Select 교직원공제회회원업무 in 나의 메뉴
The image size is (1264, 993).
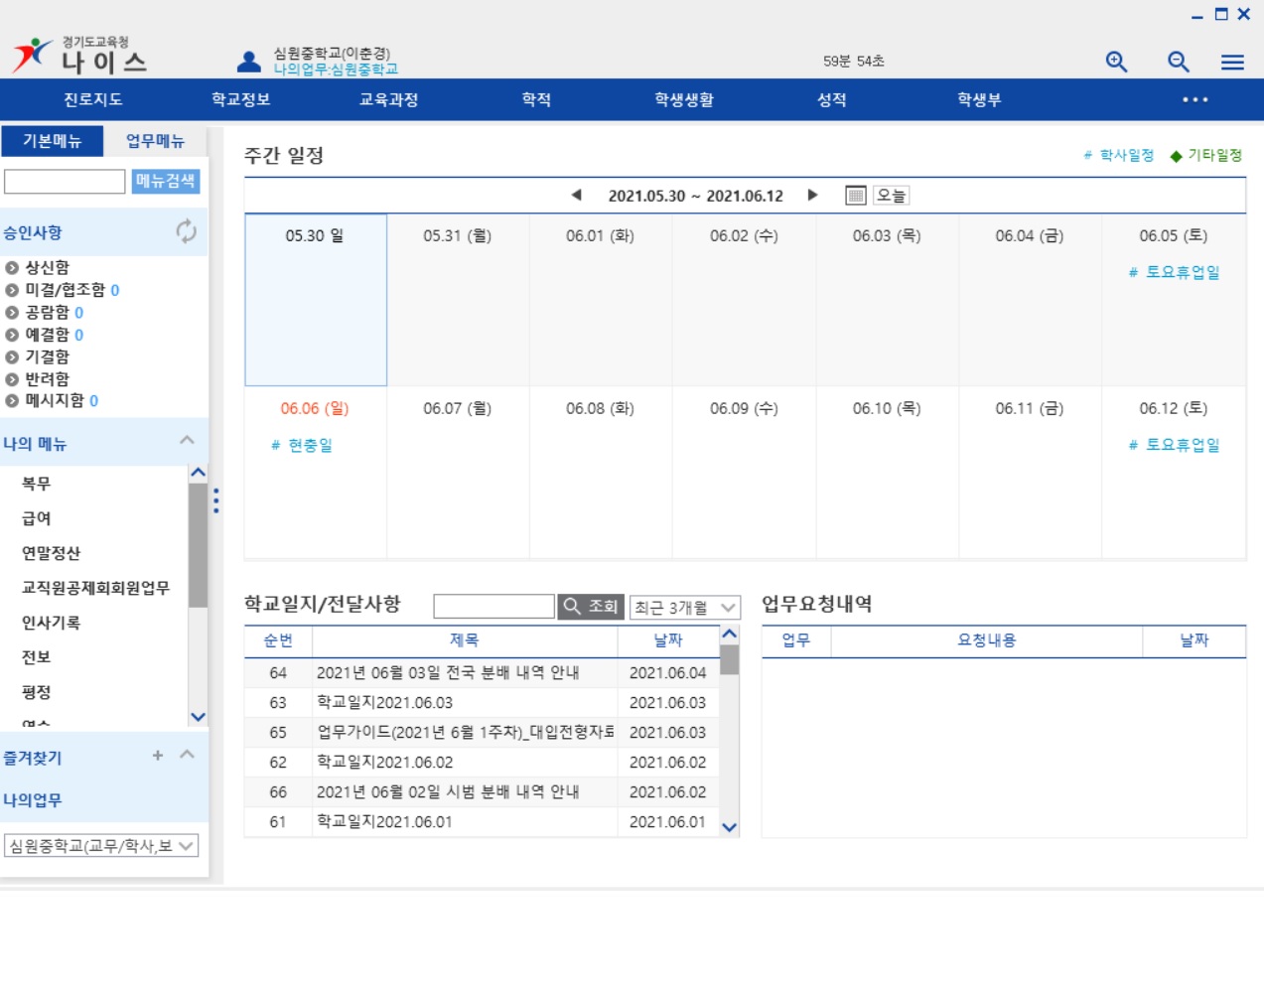[95, 588]
